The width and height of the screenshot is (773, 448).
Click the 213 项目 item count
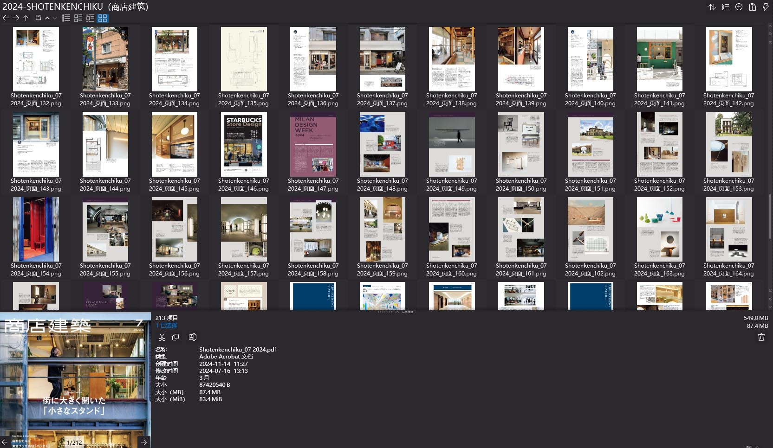click(x=167, y=318)
